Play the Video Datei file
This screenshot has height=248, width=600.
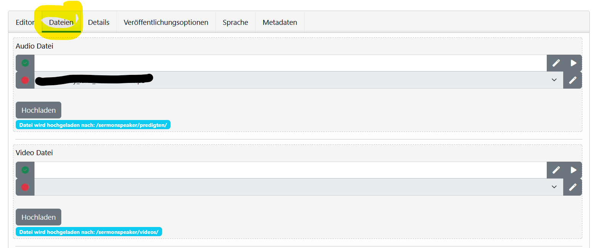pyautogui.click(x=573, y=170)
